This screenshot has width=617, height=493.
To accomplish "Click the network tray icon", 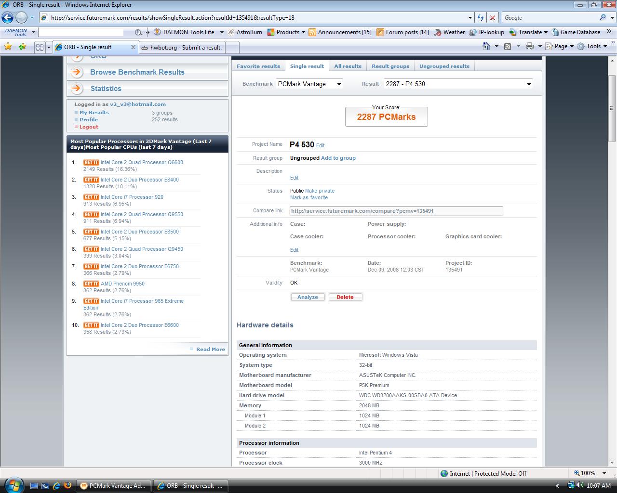I will coord(571,485).
